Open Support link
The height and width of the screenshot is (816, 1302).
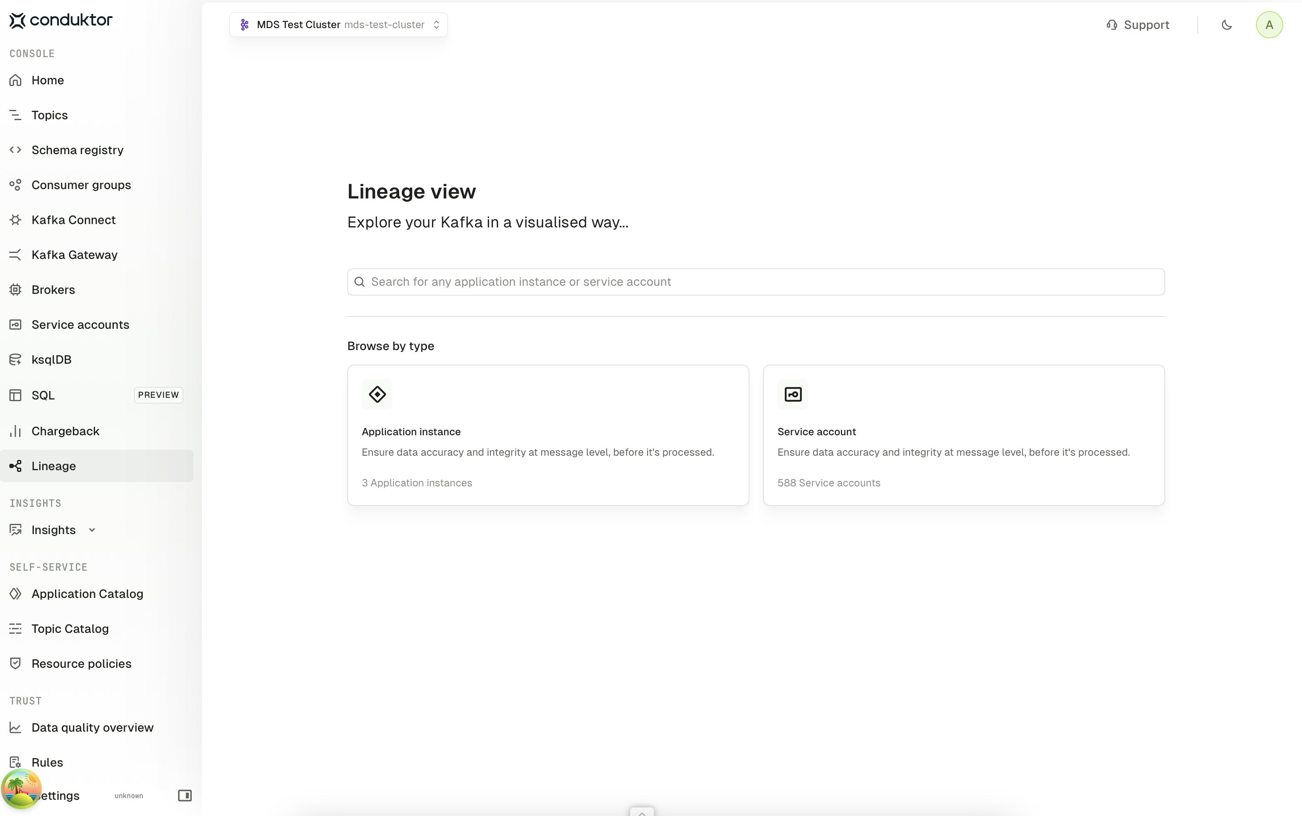[1138, 25]
